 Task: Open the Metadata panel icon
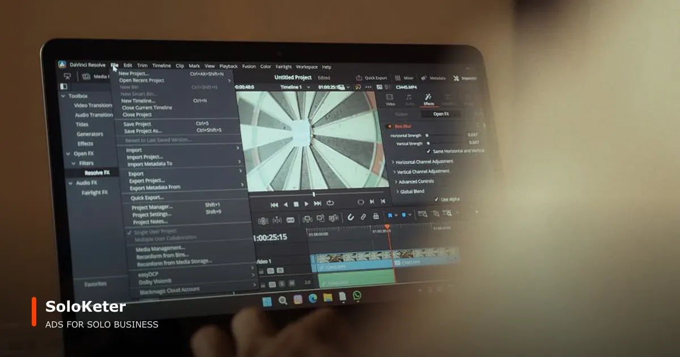(x=423, y=78)
